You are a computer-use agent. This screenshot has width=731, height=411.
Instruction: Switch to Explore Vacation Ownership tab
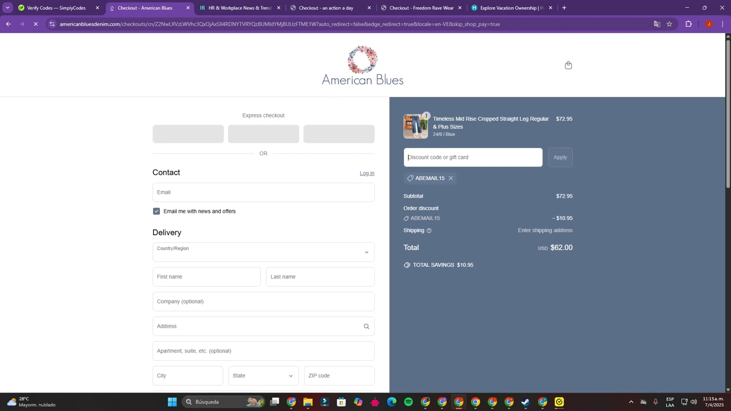512,8
